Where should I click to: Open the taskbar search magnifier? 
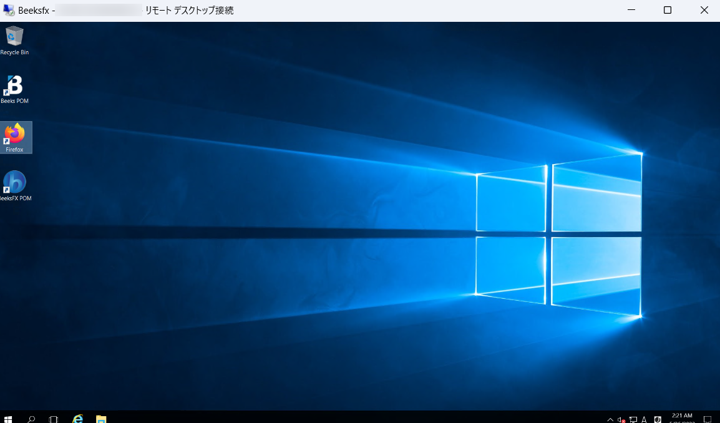31,419
